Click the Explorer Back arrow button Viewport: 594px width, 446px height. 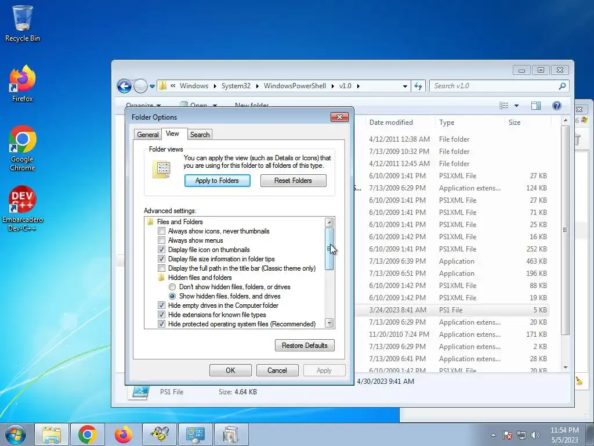[x=124, y=86]
